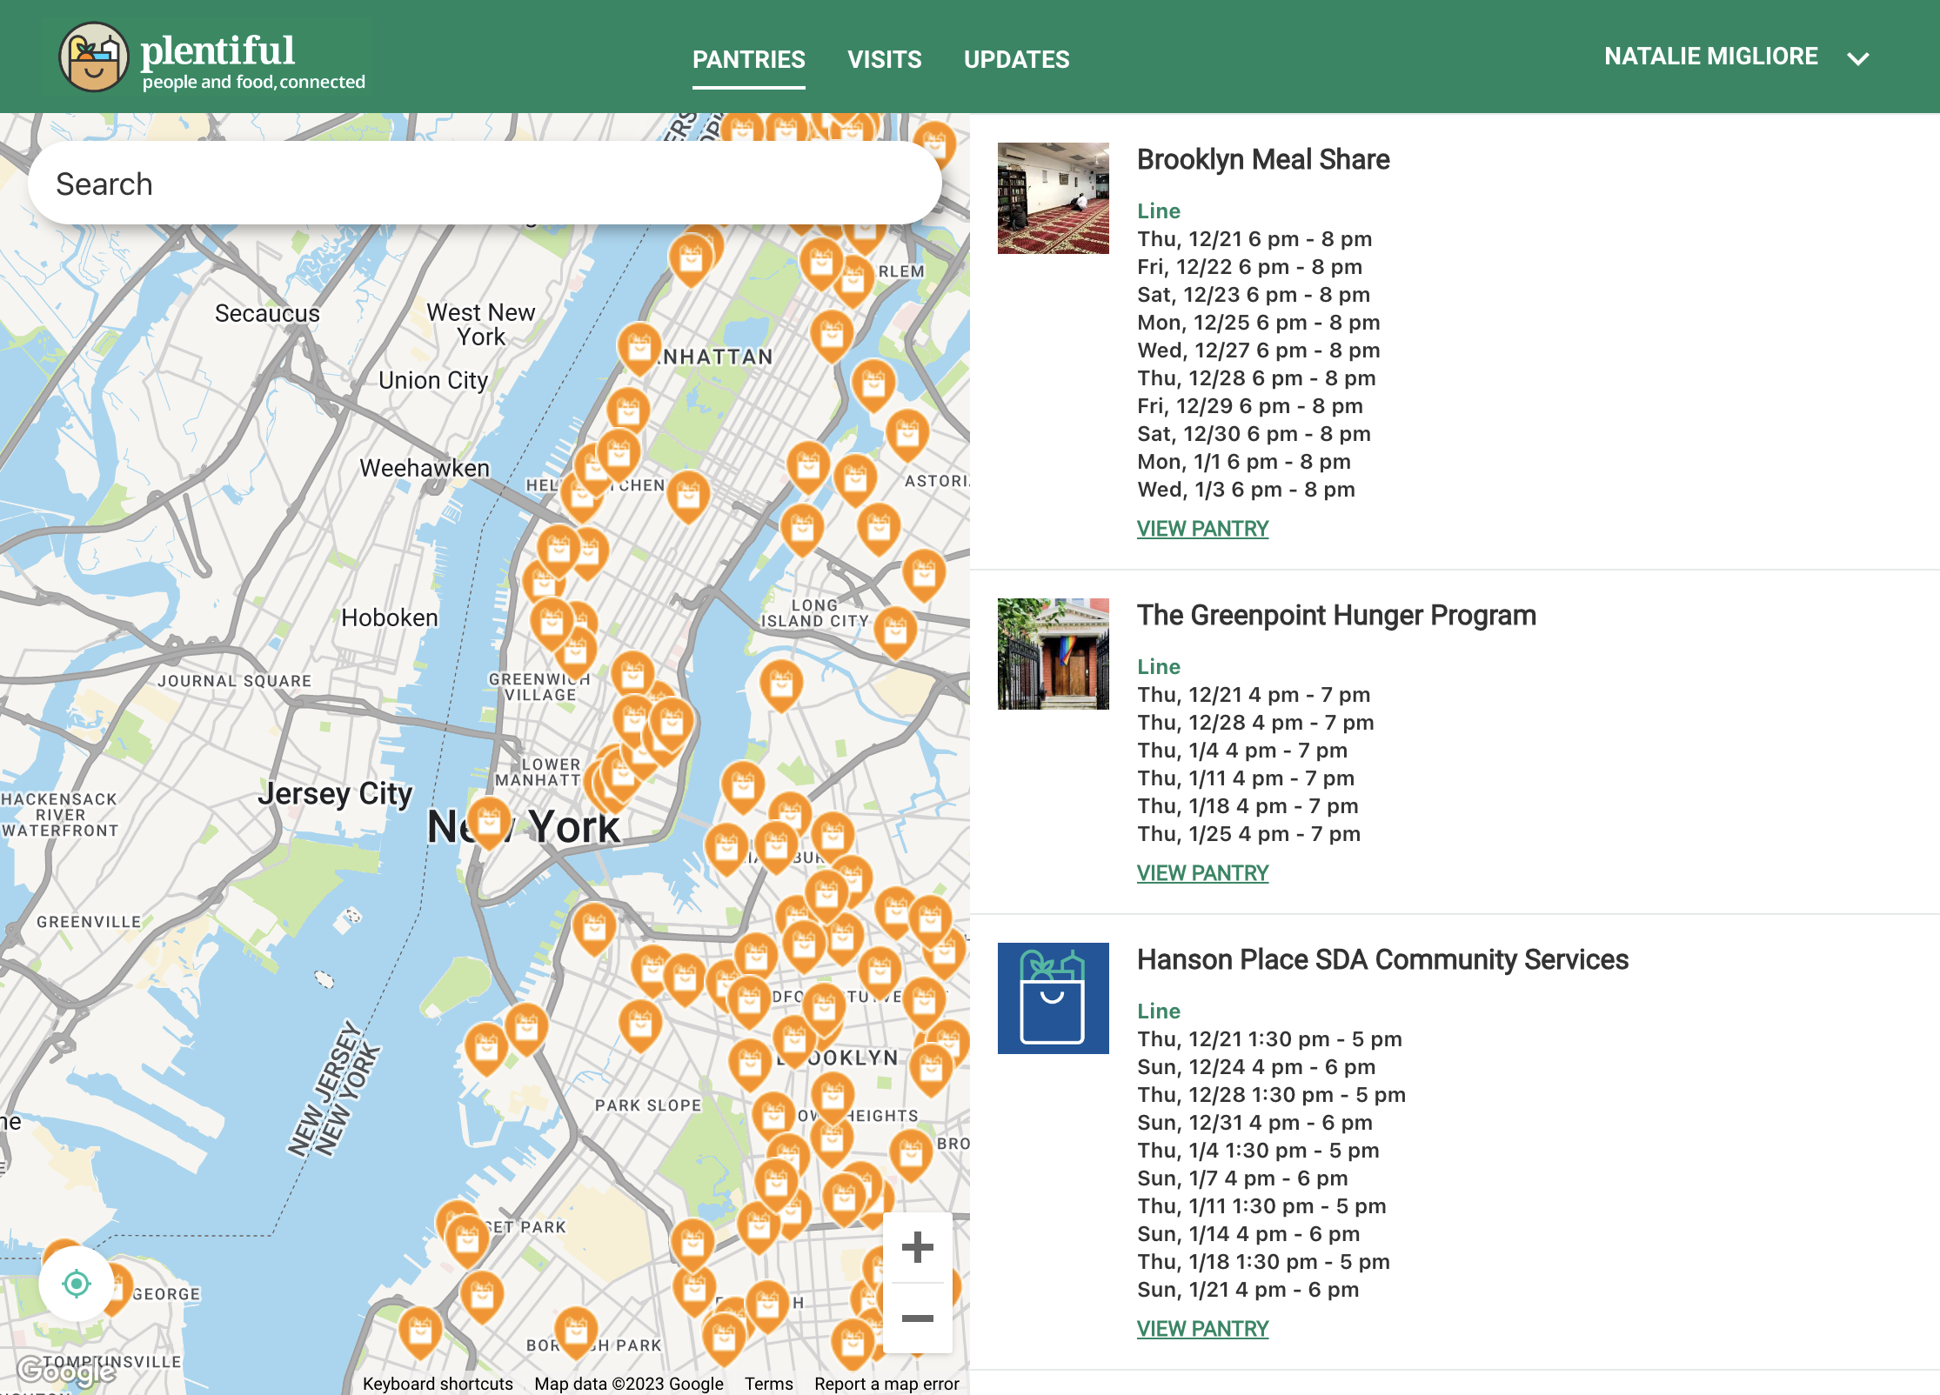Switch to the Visits tab
Viewport: 1940px width, 1395px height.
pyautogui.click(x=884, y=59)
